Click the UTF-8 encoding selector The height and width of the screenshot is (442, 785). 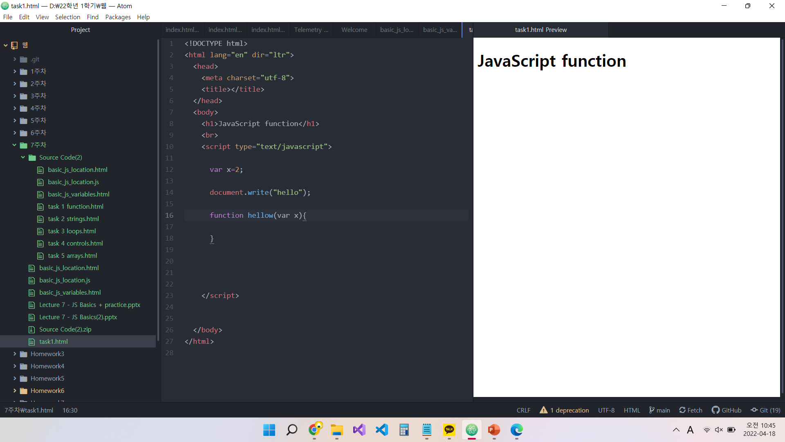pyautogui.click(x=606, y=410)
